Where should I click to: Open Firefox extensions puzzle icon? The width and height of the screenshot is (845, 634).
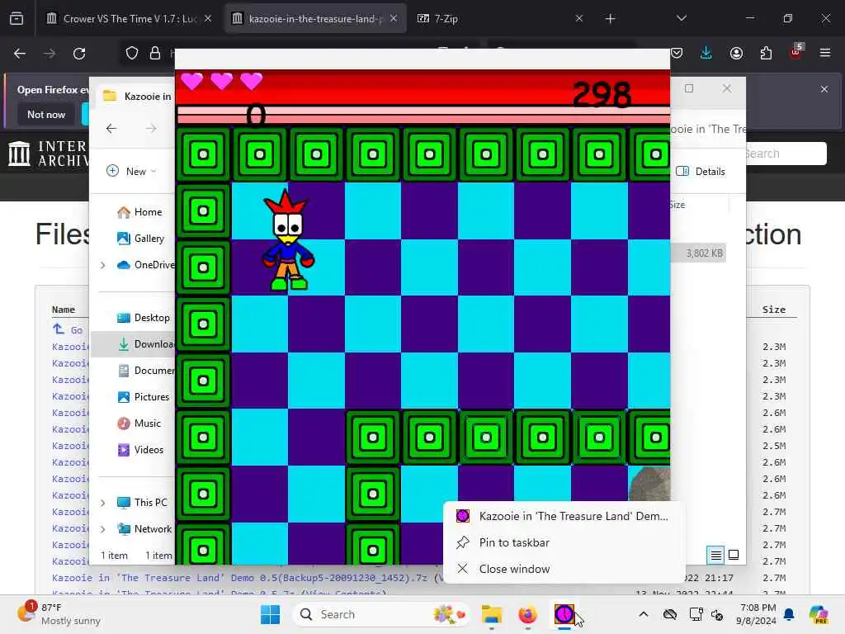[766, 53]
